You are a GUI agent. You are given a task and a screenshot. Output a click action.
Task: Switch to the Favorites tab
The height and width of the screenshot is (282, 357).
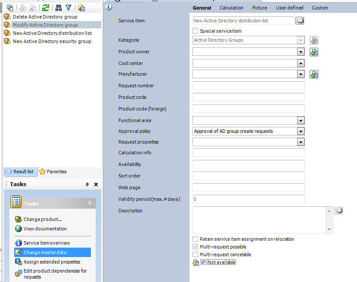pos(53,172)
